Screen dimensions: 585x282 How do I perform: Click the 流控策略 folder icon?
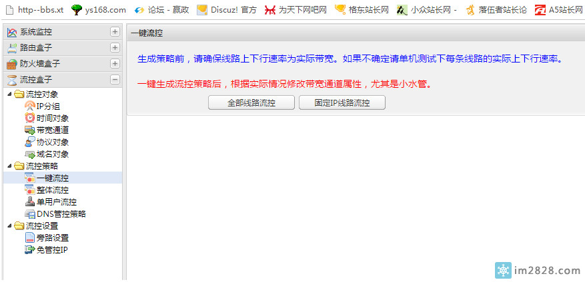pyautogui.click(x=19, y=166)
